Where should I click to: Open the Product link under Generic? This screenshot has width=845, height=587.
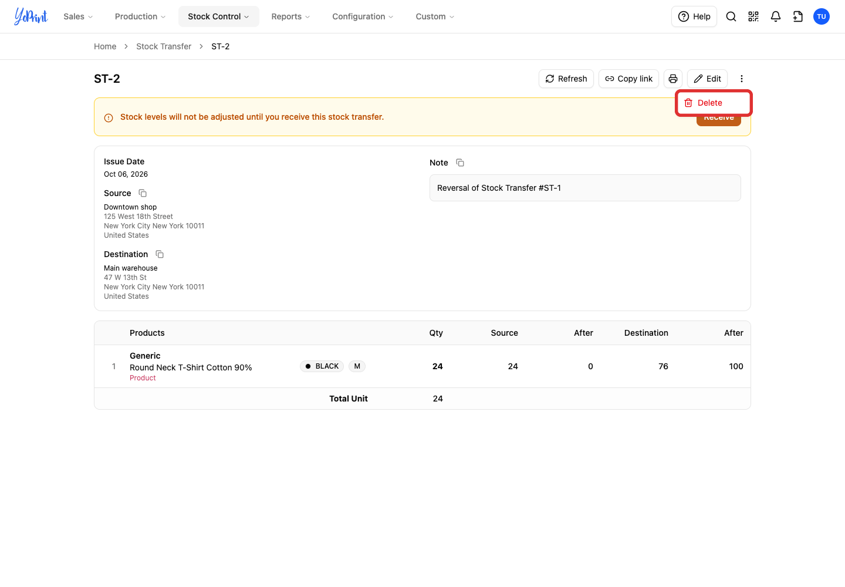[x=143, y=378]
